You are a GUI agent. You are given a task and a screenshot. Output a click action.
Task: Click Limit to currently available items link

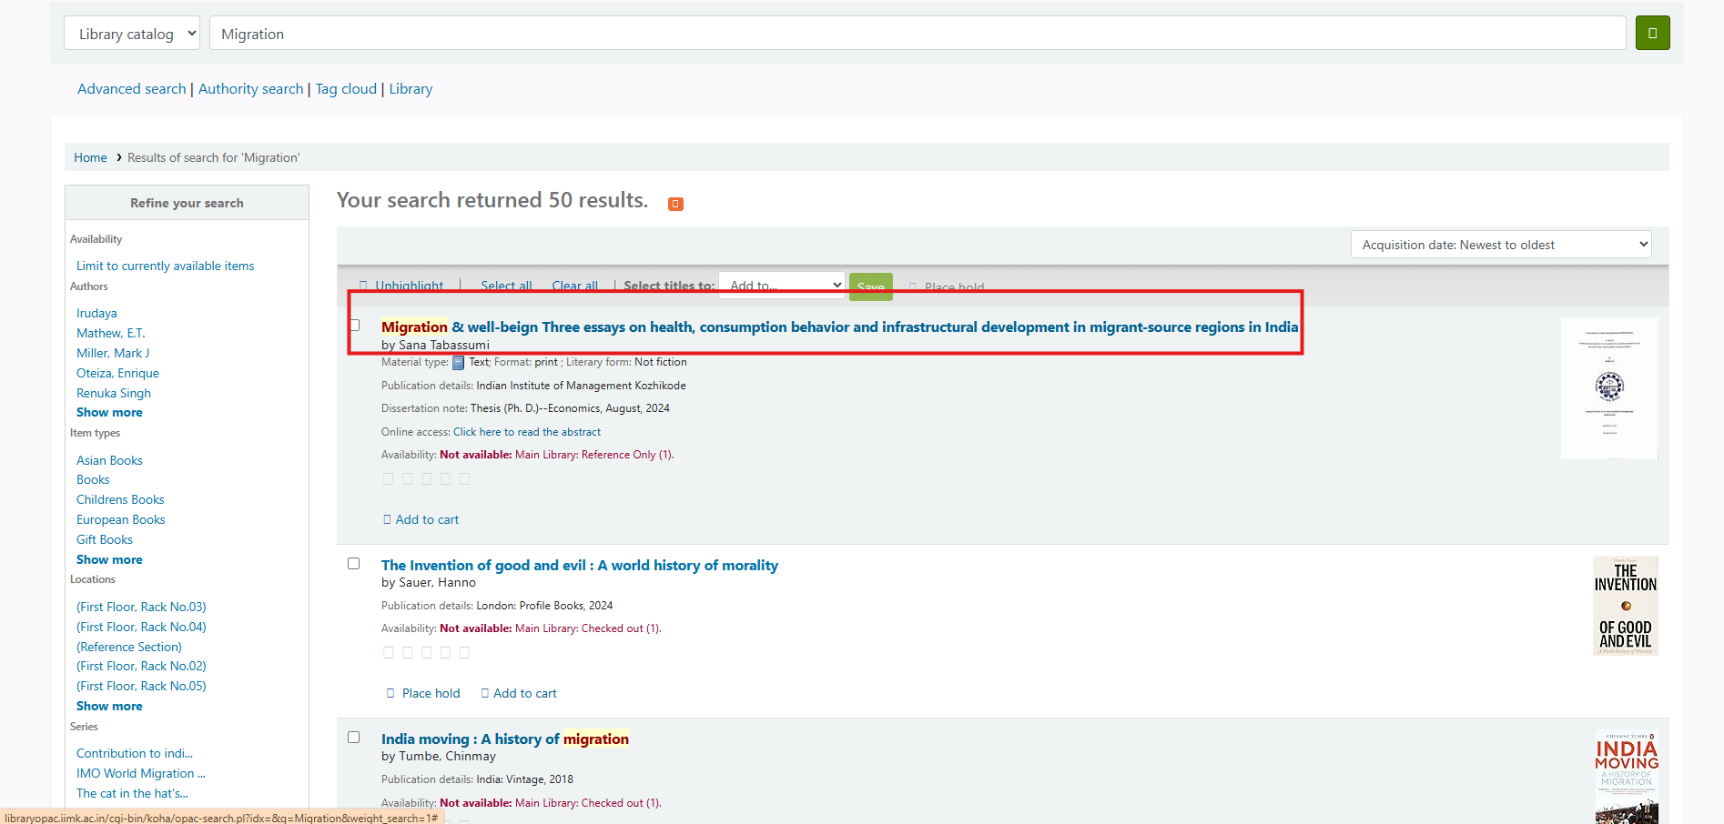point(165,266)
